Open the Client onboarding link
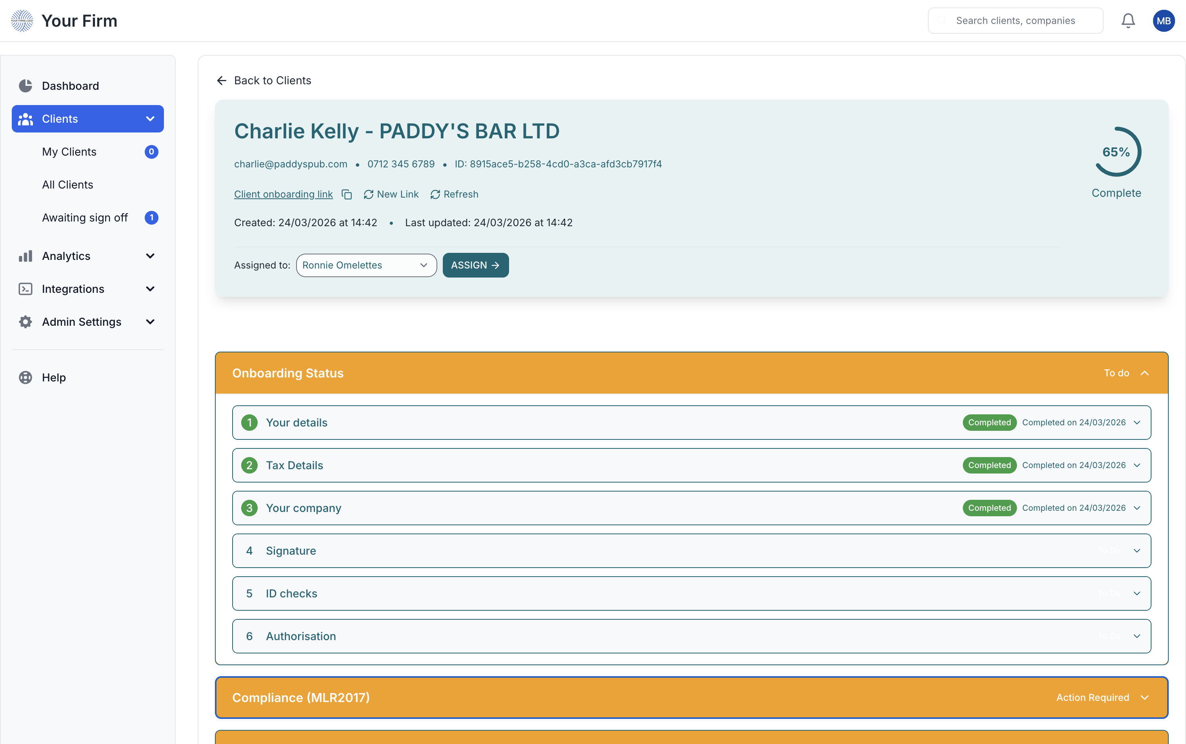 (283, 194)
